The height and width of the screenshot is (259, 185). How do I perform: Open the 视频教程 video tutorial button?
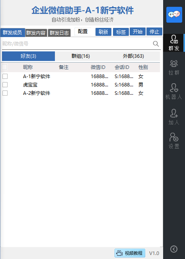point(130,253)
